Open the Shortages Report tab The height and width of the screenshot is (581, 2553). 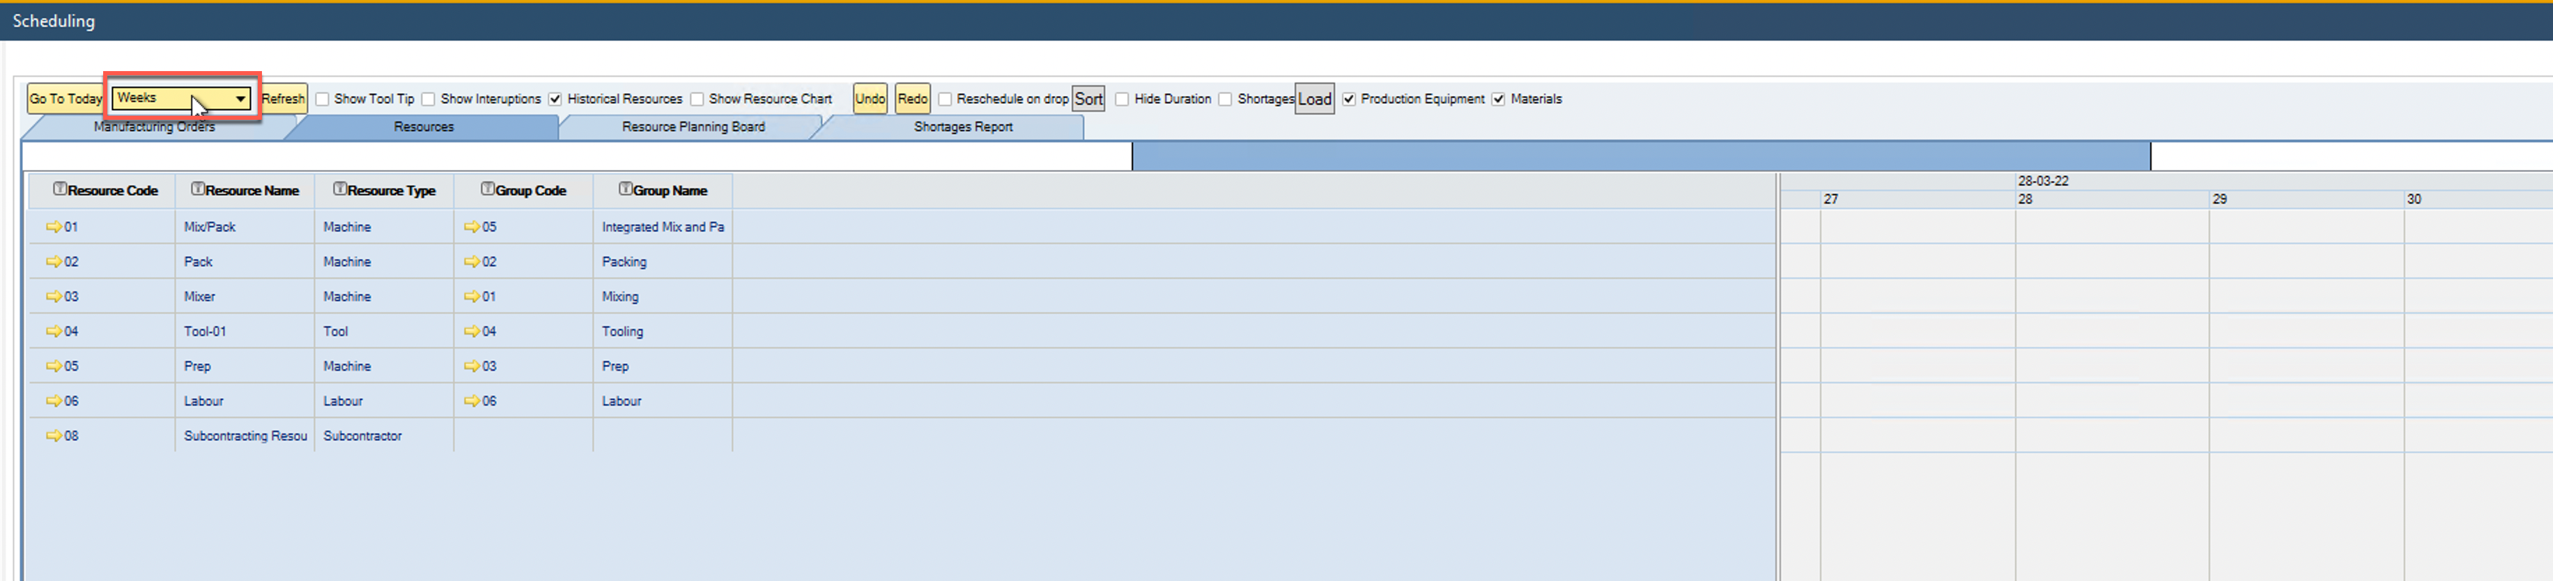tap(962, 127)
